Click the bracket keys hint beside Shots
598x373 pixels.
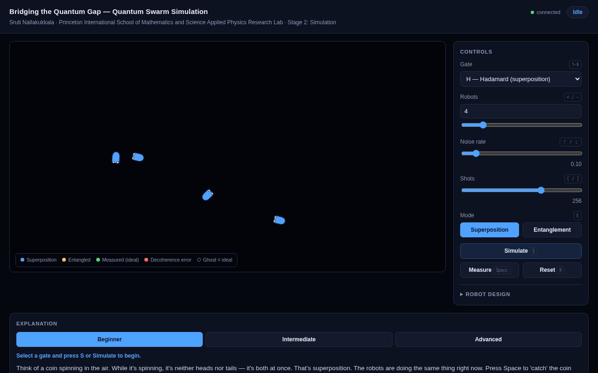pos(573,179)
